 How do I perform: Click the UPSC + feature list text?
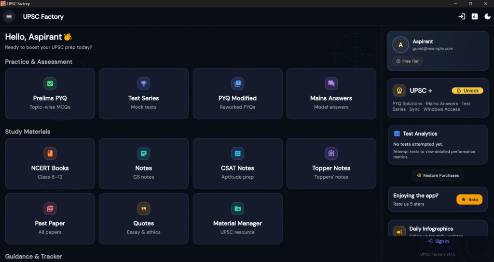tap(431, 106)
